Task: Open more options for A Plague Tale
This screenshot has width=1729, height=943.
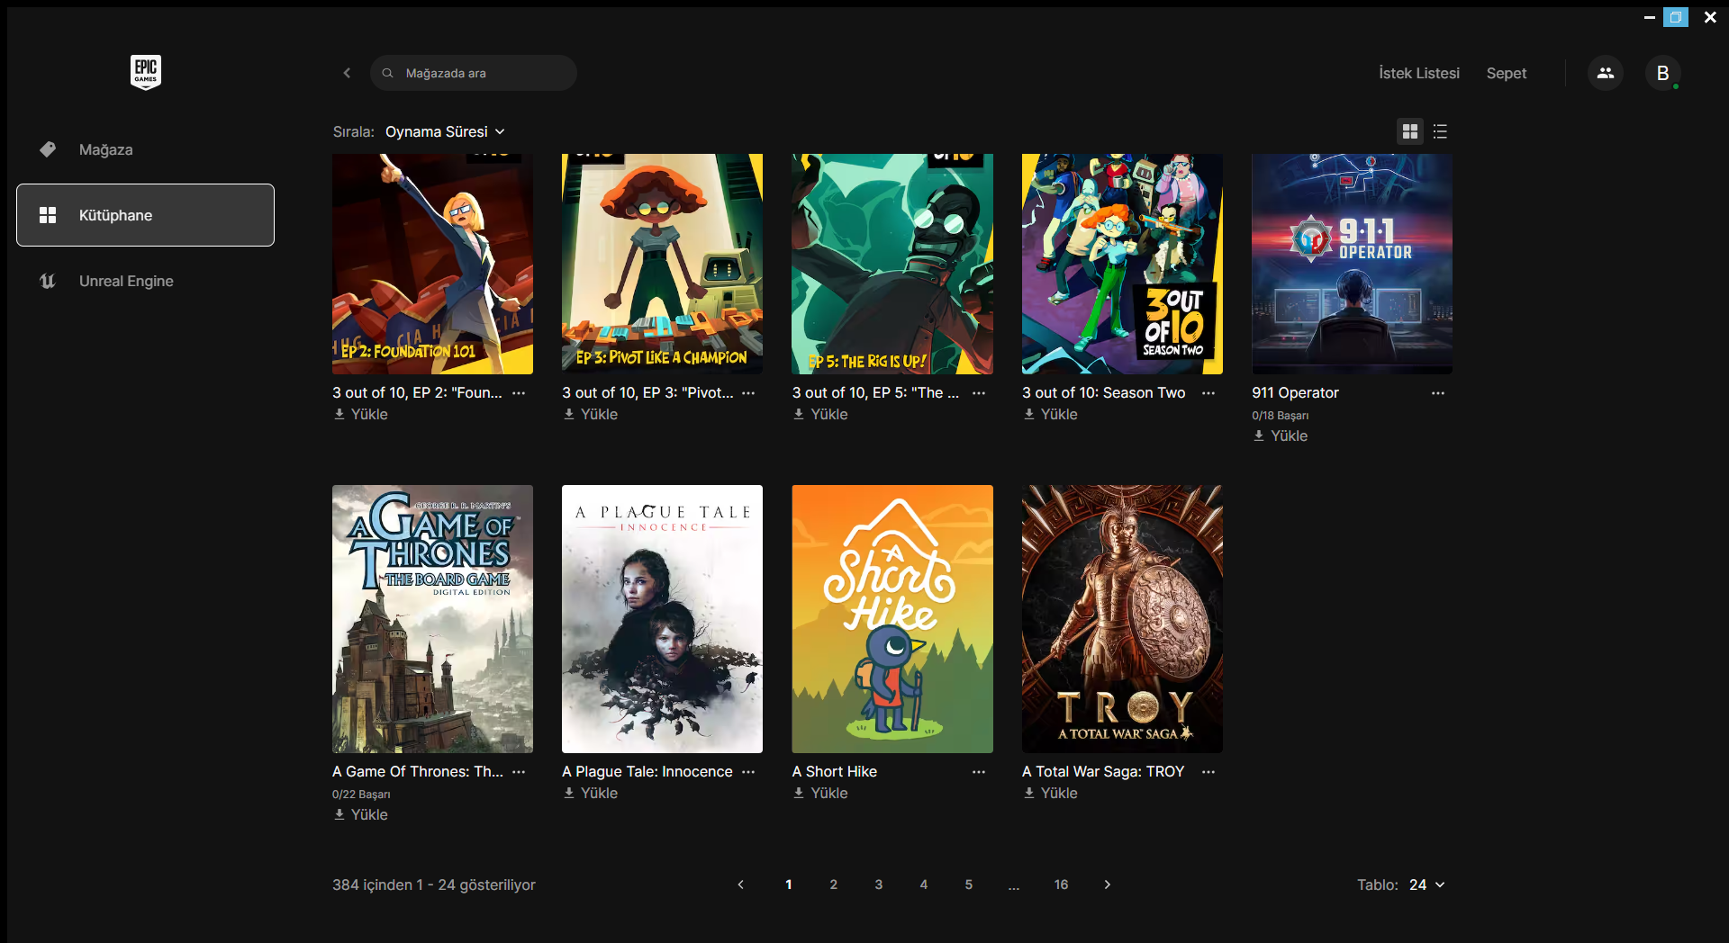Action: (x=748, y=772)
